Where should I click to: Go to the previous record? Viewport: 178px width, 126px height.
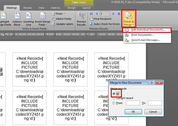point(97,14)
